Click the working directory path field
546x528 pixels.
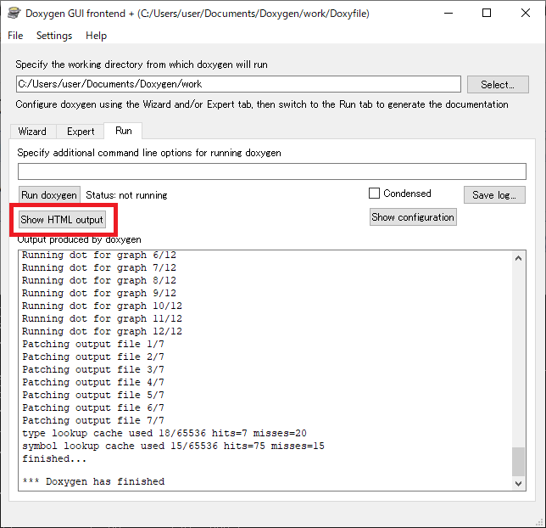tap(238, 84)
